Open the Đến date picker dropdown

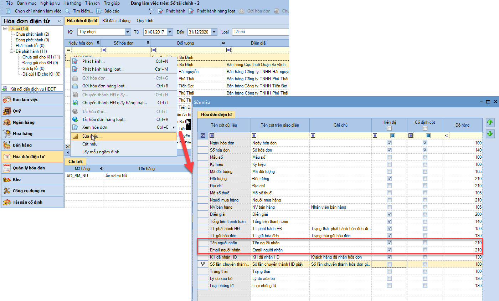(x=214, y=32)
